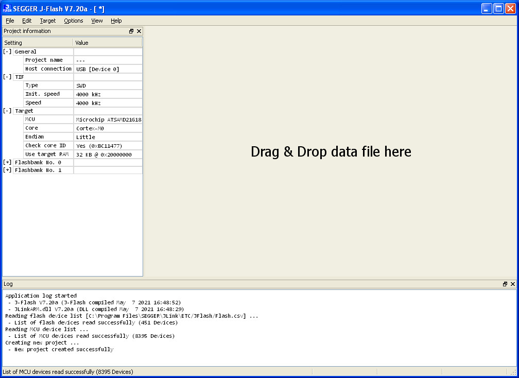519x378 pixels.
Task: Click the Cortex-M0 value
Action: [108, 128]
